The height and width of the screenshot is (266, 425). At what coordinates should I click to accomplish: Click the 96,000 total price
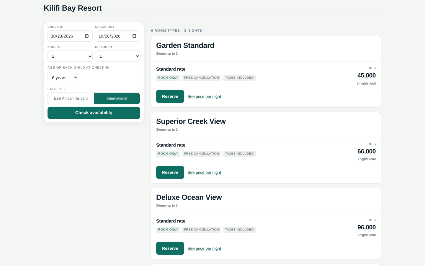(x=367, y=227)
